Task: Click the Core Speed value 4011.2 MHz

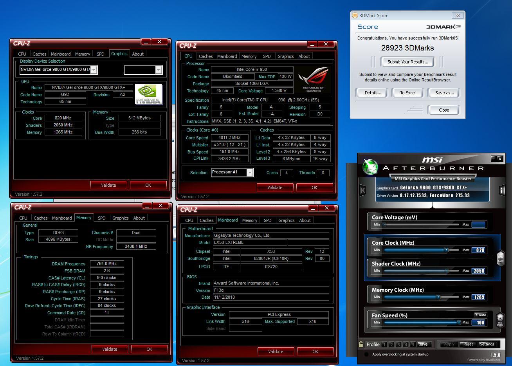Action: 230,138
